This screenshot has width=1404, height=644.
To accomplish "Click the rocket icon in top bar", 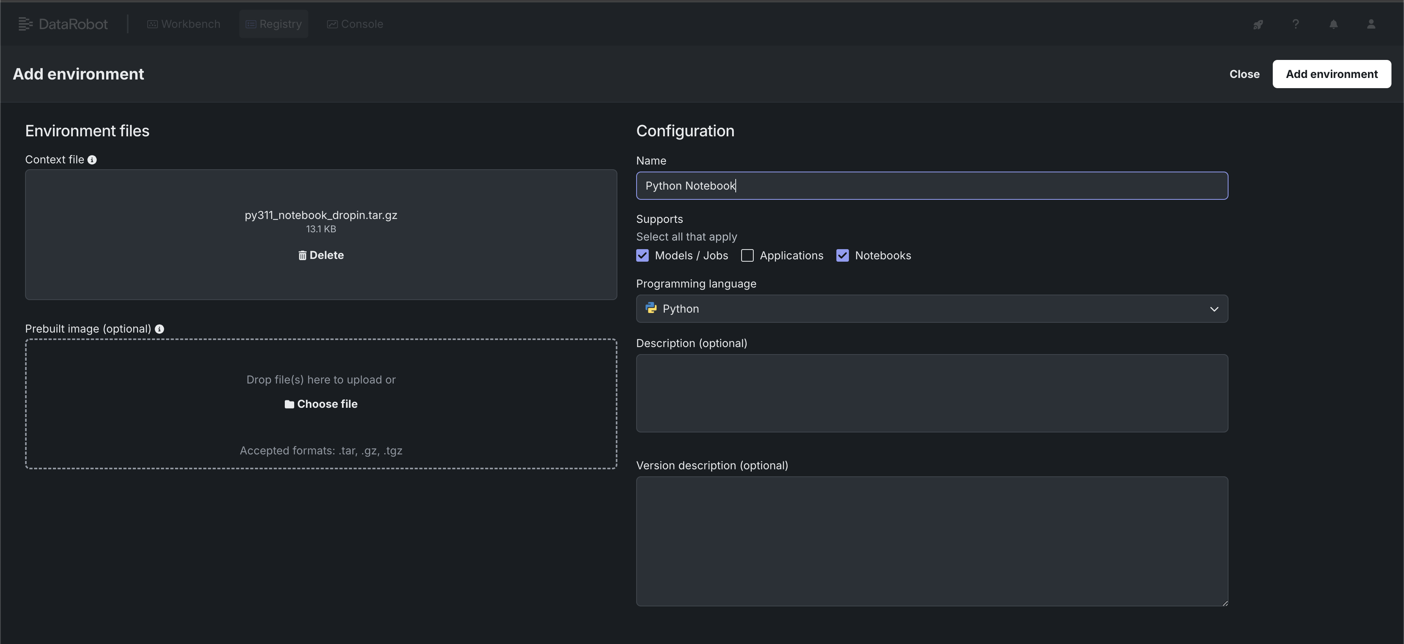I will pos(1258,25).
